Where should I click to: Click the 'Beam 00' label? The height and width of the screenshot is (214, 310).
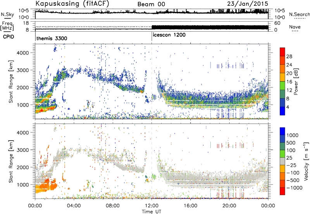click(151, 4)
